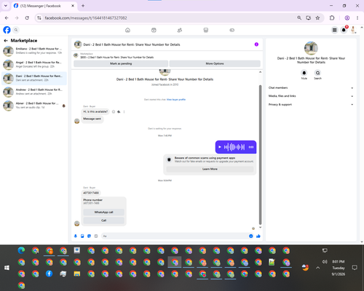Click the WhatsApp call button
Screen dimensions: 364x291
point(103,212)
